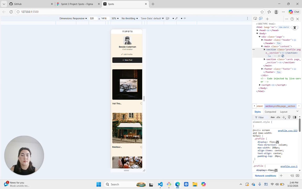
Task: Open Copilot Chat in Edge
Action: (x=294, y=12)
